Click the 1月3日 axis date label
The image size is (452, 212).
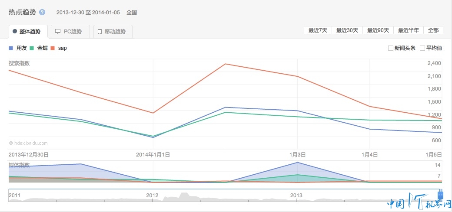(x=297, y=155)
